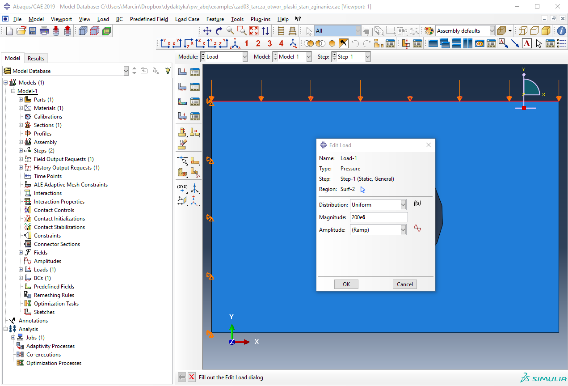Click the Auto-Fit View icon
Screen dimensions: 568x386
(x=254, y=31)
